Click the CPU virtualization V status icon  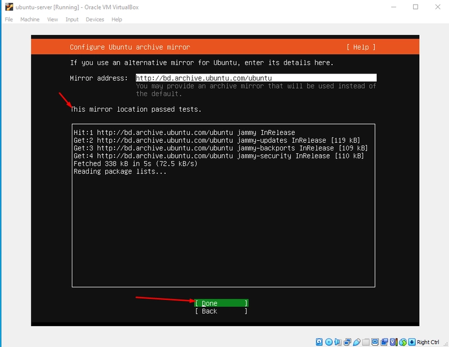click(394, 342)
